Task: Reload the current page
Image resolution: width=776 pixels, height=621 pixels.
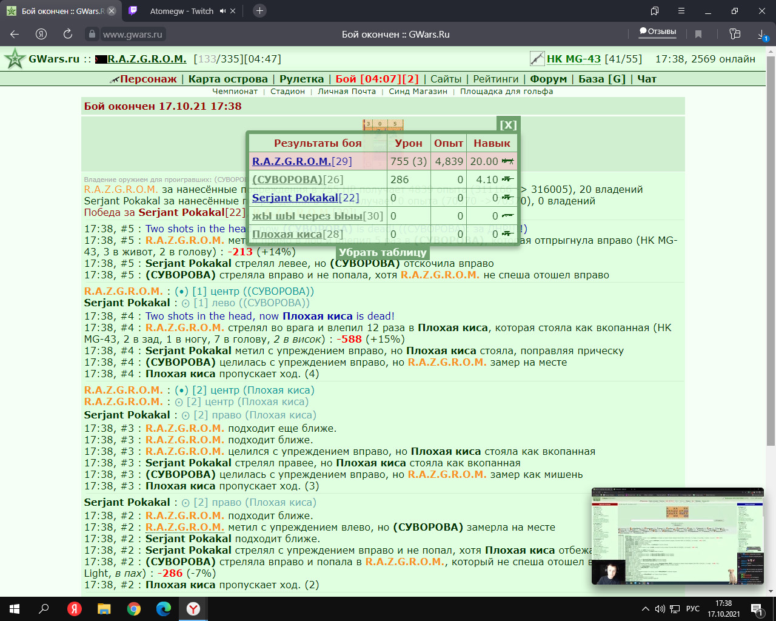Action: [x=67, y=34]
